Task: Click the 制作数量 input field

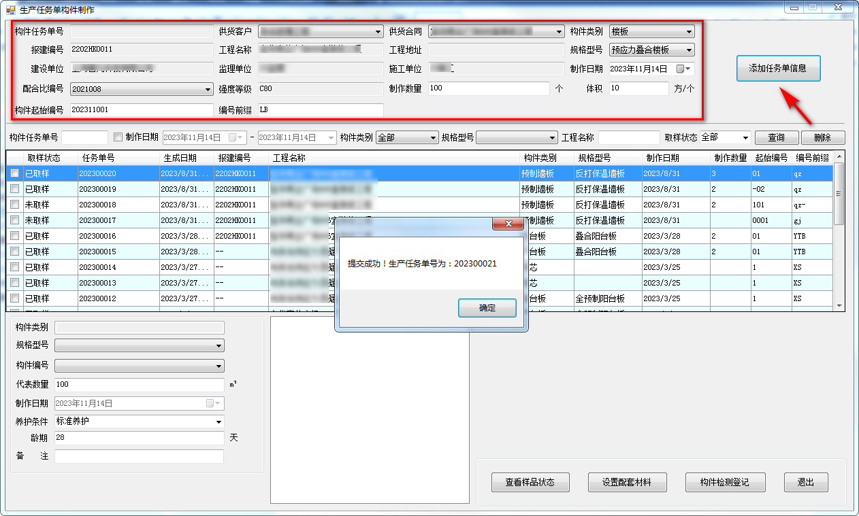Action: click(488, 88)
